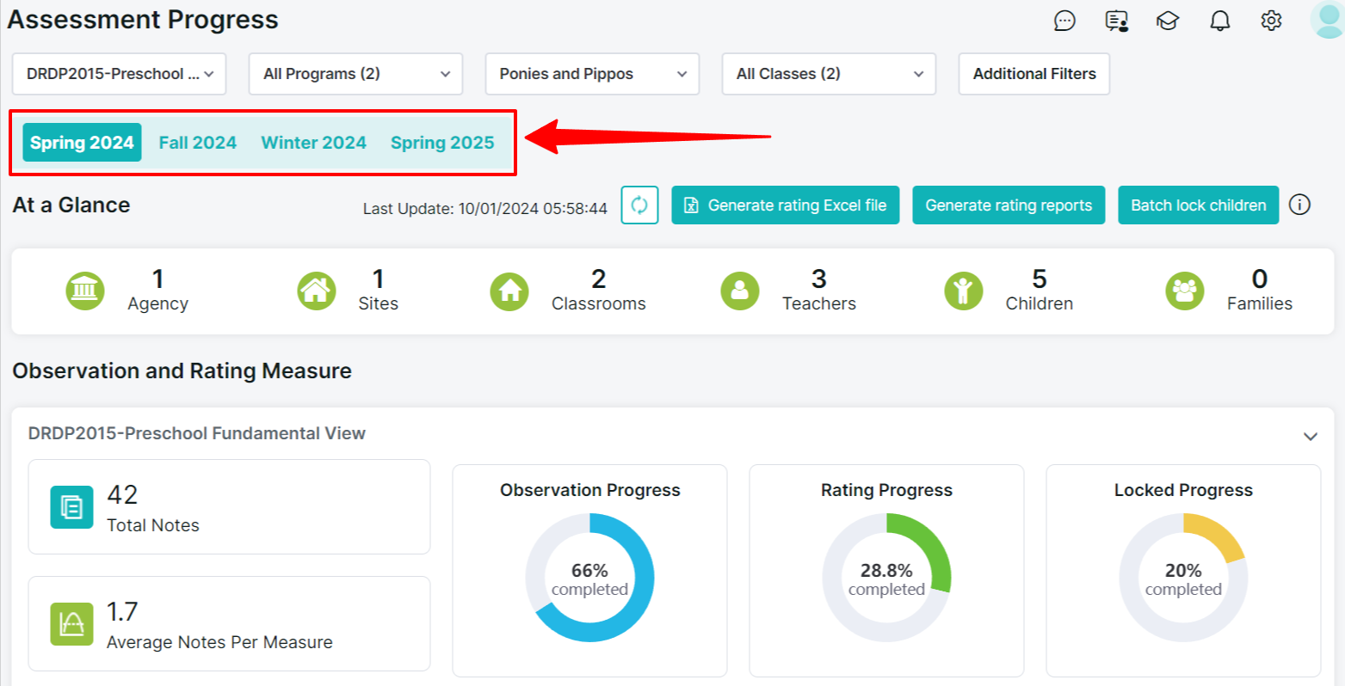Switch to the Fall 2024 tab
1345x686 pixels.
click(x=198, y=143)
